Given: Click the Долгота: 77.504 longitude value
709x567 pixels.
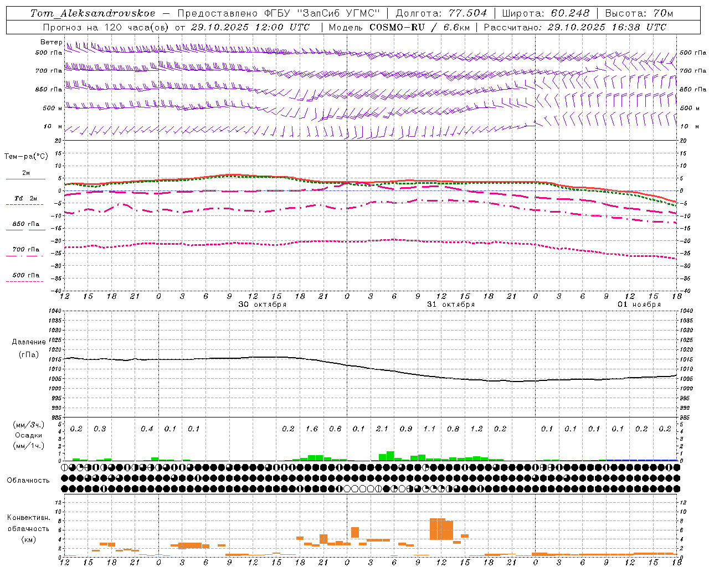Looking at the screenshot, I should click(441, 13).
